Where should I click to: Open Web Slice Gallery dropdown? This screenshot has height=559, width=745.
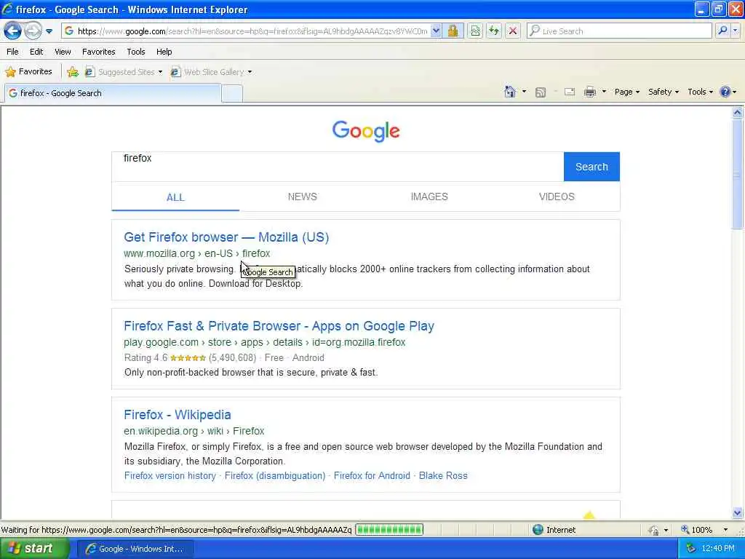pos(212,72)
